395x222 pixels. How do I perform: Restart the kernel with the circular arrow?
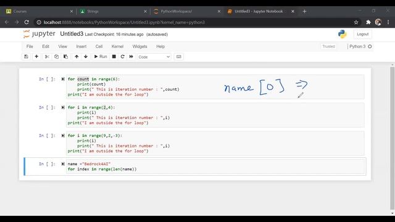(x=122, y=57)
